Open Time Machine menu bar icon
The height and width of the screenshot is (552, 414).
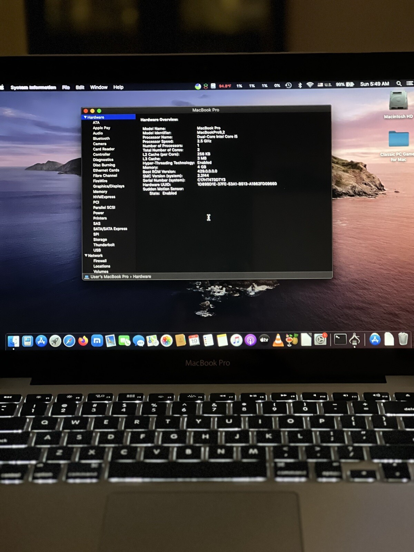tap(289, 85)
